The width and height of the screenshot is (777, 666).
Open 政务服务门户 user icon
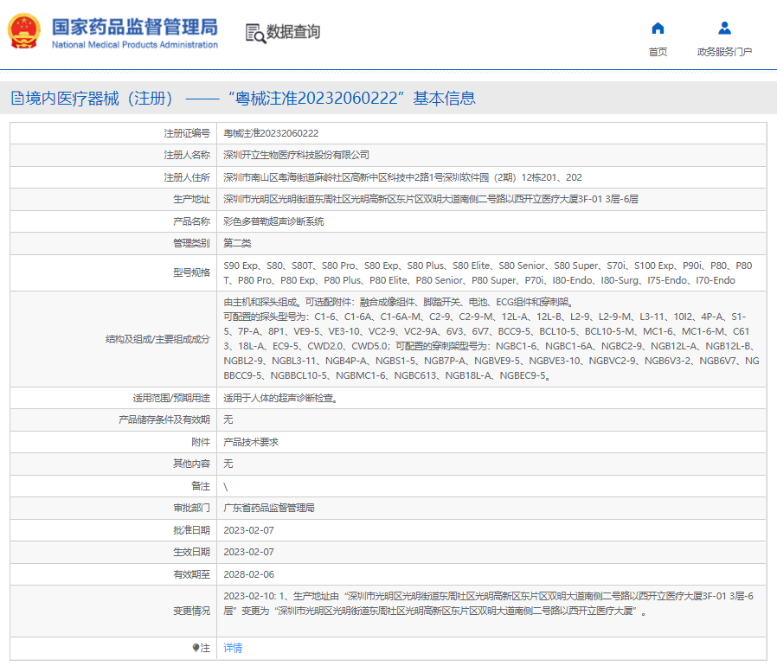(724, 29)
